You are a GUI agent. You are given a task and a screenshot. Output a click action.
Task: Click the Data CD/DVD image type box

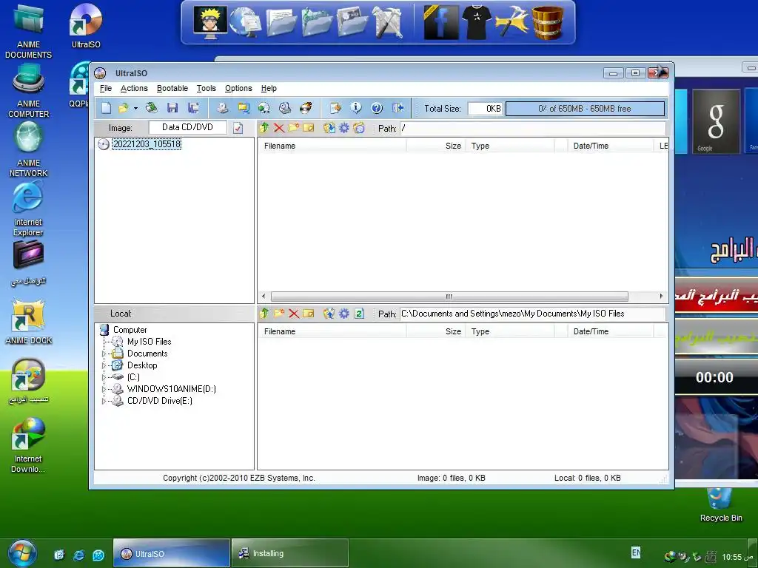[x=187, y=127]
